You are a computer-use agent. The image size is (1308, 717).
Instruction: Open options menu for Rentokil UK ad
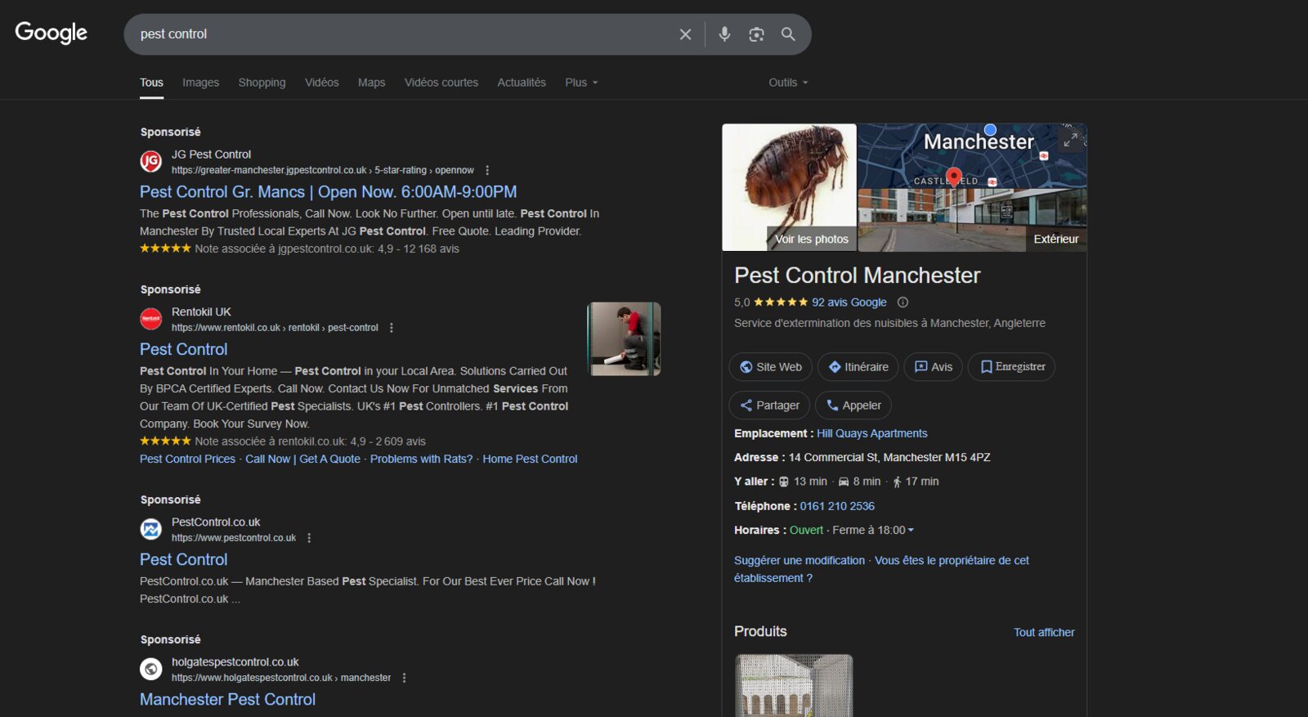click(x=392, y=328)
